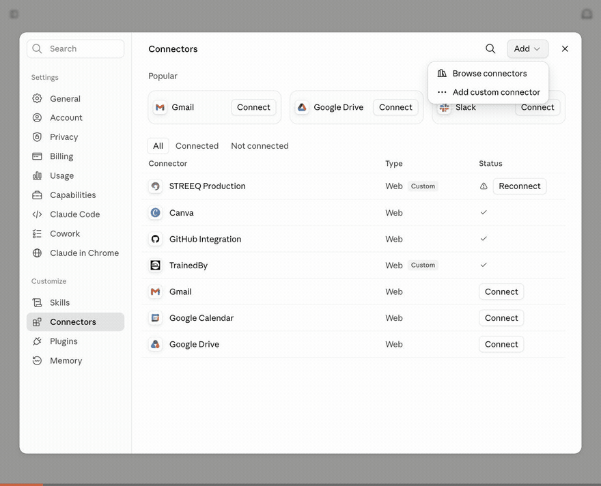Select the GitHub Integration name
601x486 pixels.
(x=205, y=239)
